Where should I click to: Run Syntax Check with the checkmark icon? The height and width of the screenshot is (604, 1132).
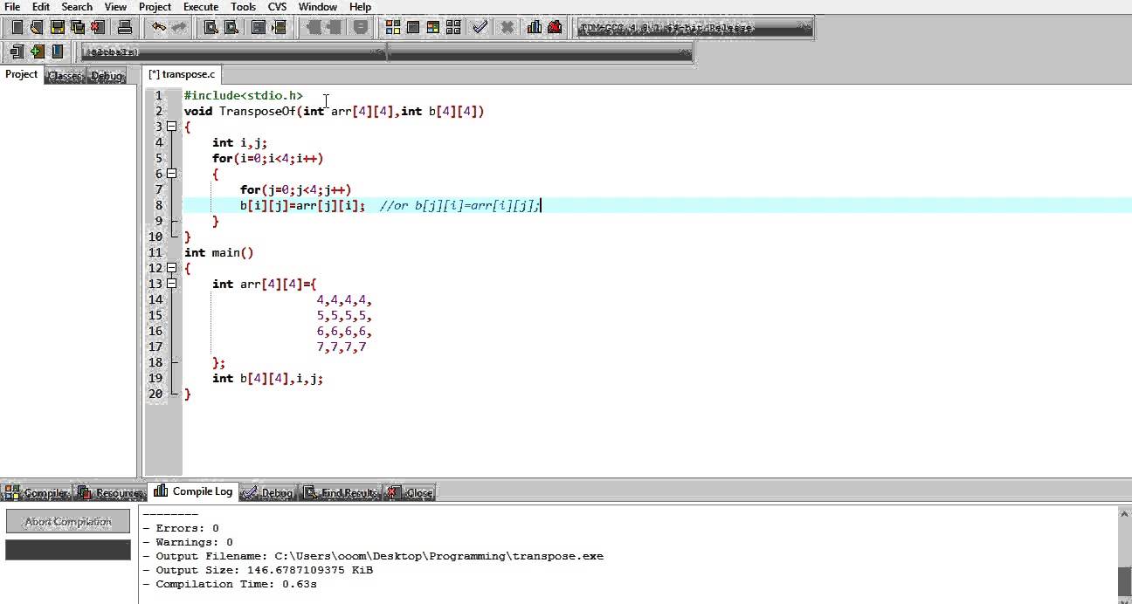tap(480, 27)
